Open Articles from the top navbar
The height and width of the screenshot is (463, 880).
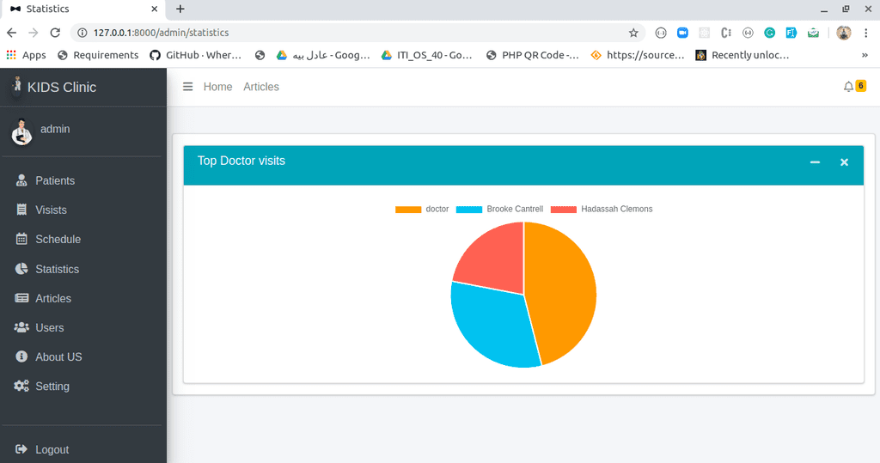pos(261,87)
